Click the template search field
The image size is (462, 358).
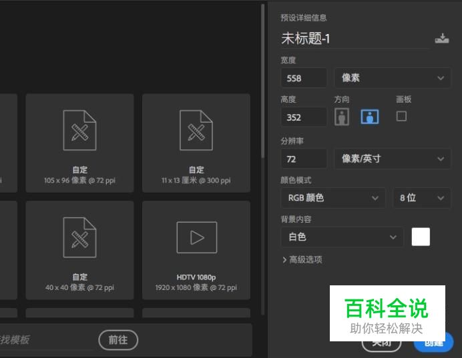47,340
